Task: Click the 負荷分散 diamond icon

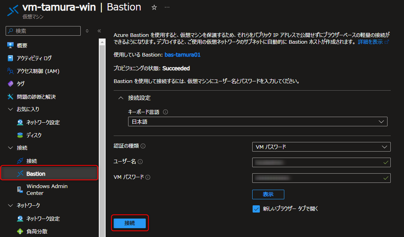Action: [20, 231]
